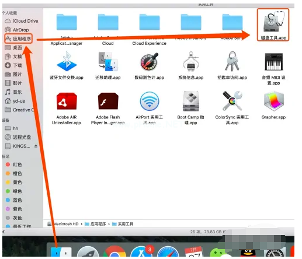Open Creative Cloud folder in sidebar
The height and width of the screenshot is (259, 302).
19,110
